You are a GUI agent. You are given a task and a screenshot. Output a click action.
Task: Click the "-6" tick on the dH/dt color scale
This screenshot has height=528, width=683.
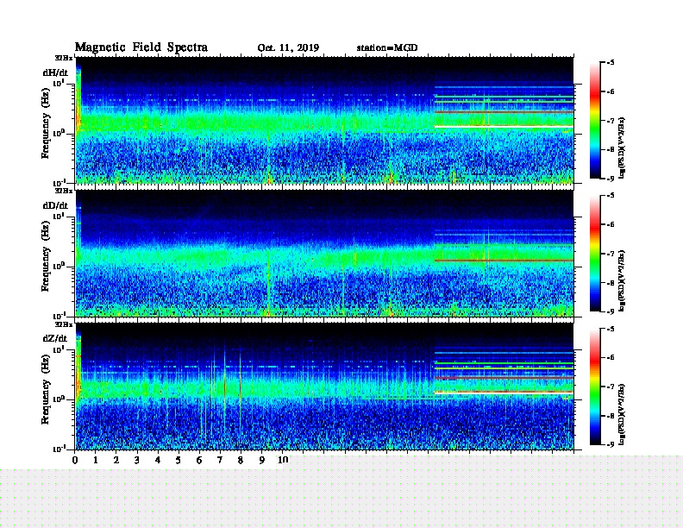(x=611, y=91)
